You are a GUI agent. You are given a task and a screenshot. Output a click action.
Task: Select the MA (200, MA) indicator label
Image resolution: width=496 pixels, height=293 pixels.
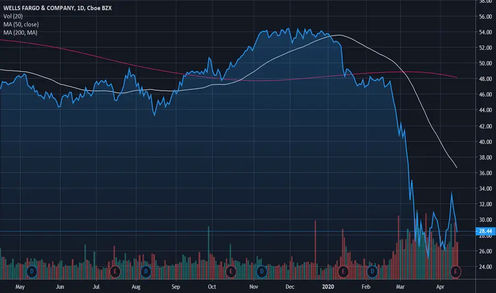tap(20, 32)
